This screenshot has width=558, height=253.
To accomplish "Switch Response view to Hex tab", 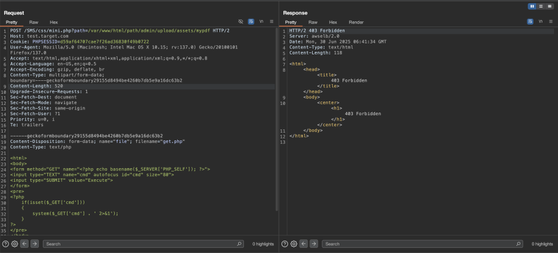I will coord(333,22).
